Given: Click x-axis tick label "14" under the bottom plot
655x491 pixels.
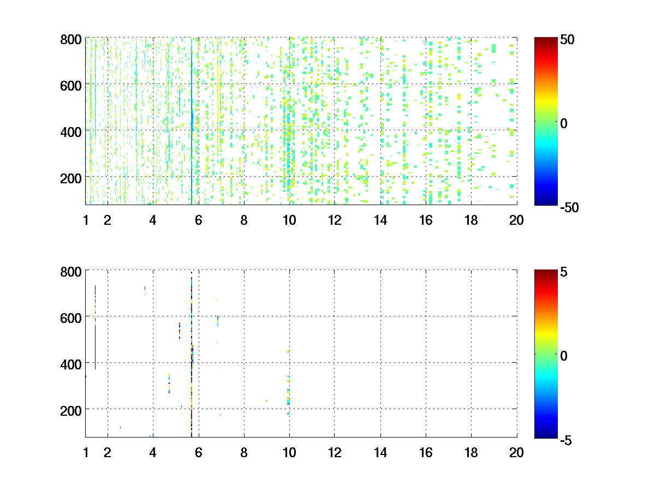Looking at the screenshot, I should pos(380,452).
